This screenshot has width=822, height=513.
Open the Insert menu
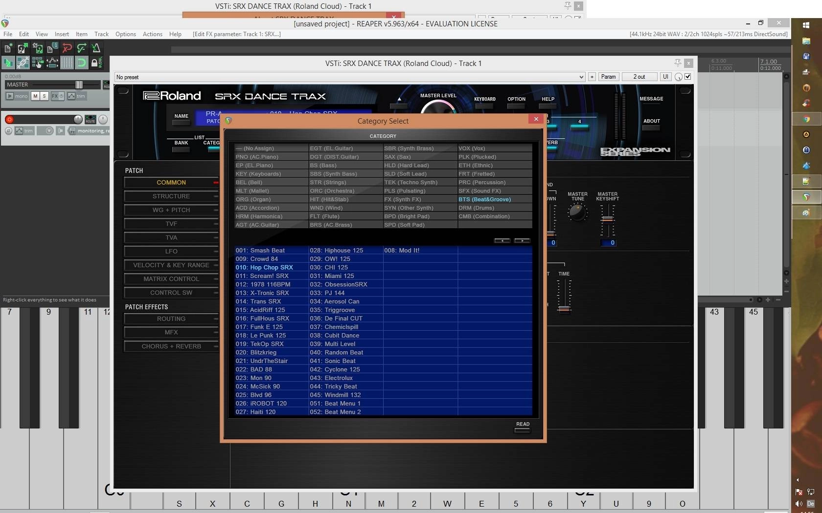(62, 34)
